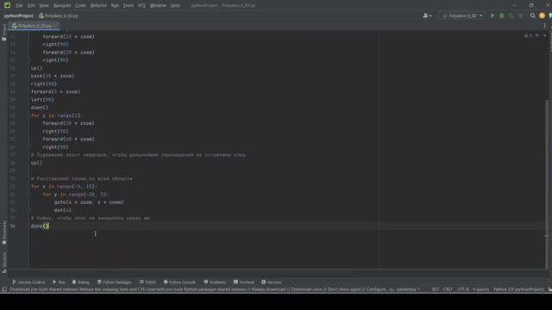Open the Python Console tool window
This screenshot has height=310, width=552.
pos(179,282)
